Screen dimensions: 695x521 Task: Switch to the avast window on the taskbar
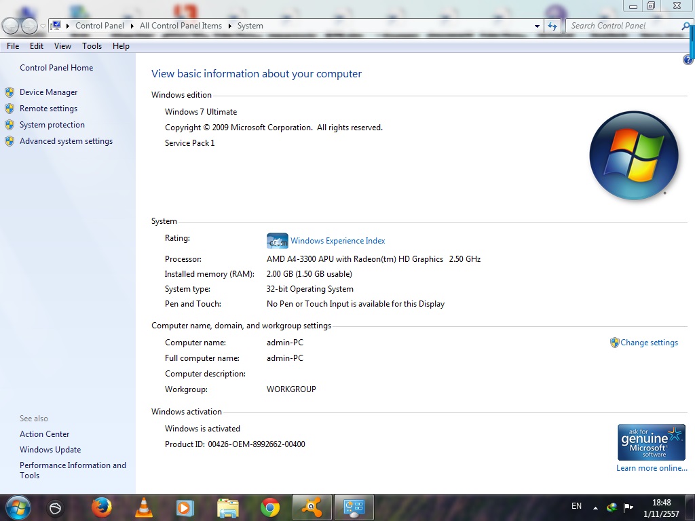(x=312, y=507)
